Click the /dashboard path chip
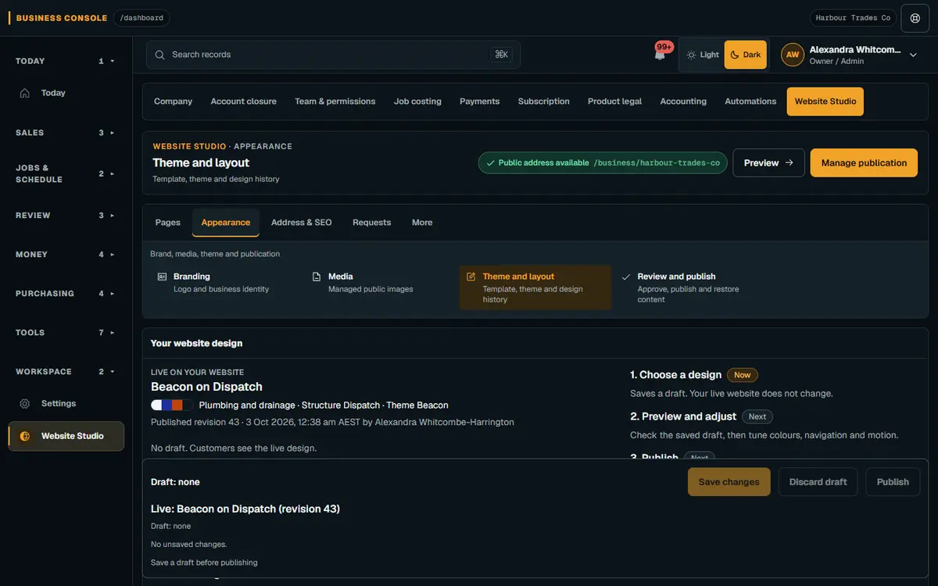The image size is (938, 586). (x=141, y=18)
